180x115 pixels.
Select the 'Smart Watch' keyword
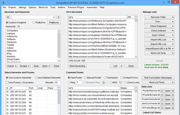[x=13, y=59]
